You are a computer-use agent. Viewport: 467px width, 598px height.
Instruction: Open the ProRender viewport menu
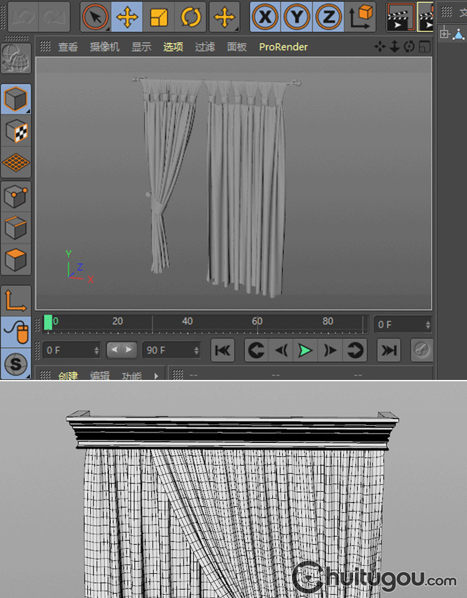(283, 47)
